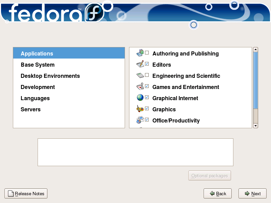The width and height of the screenshot is (271, 203).
Task: Uncheck the Editors checkbox
Action: tap(147, 64)
